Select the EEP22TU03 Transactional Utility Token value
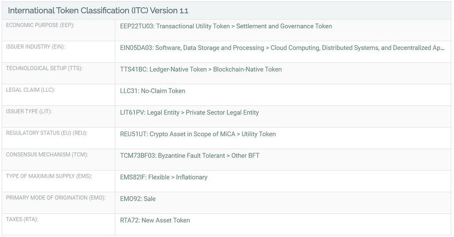This screenshot has width=454, height=237. pos(226,26)
